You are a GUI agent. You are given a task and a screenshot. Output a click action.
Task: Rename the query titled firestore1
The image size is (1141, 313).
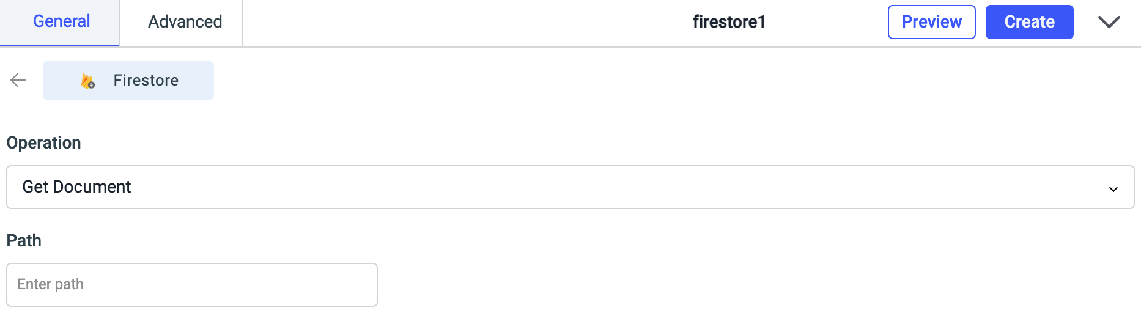[x=729, y=22]
